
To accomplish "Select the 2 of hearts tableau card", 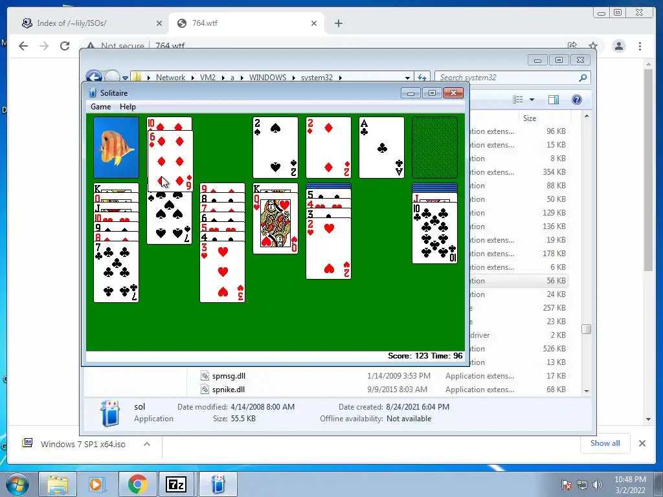I will point(328,248).
